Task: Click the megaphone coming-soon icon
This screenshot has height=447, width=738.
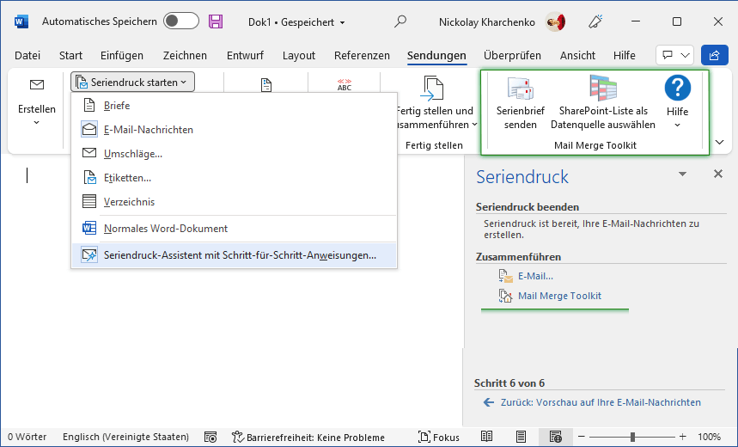Action: point(595,21)
